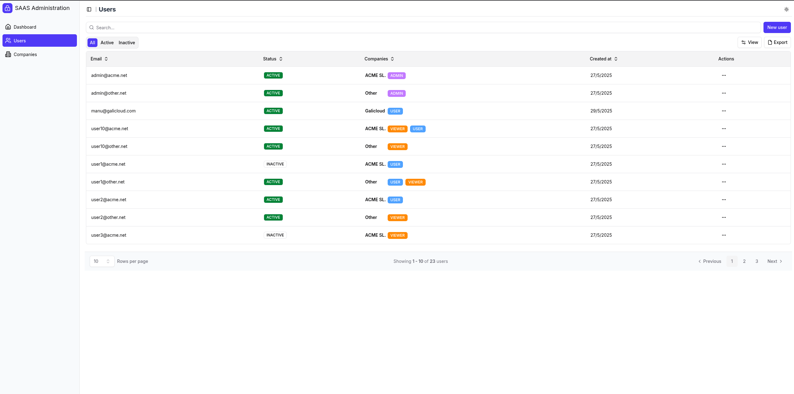Select current page 1 button
794x394 pixels.
(x=732, y=261)
